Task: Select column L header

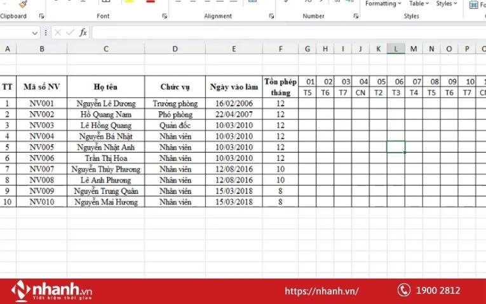Action: click(396, 49)
